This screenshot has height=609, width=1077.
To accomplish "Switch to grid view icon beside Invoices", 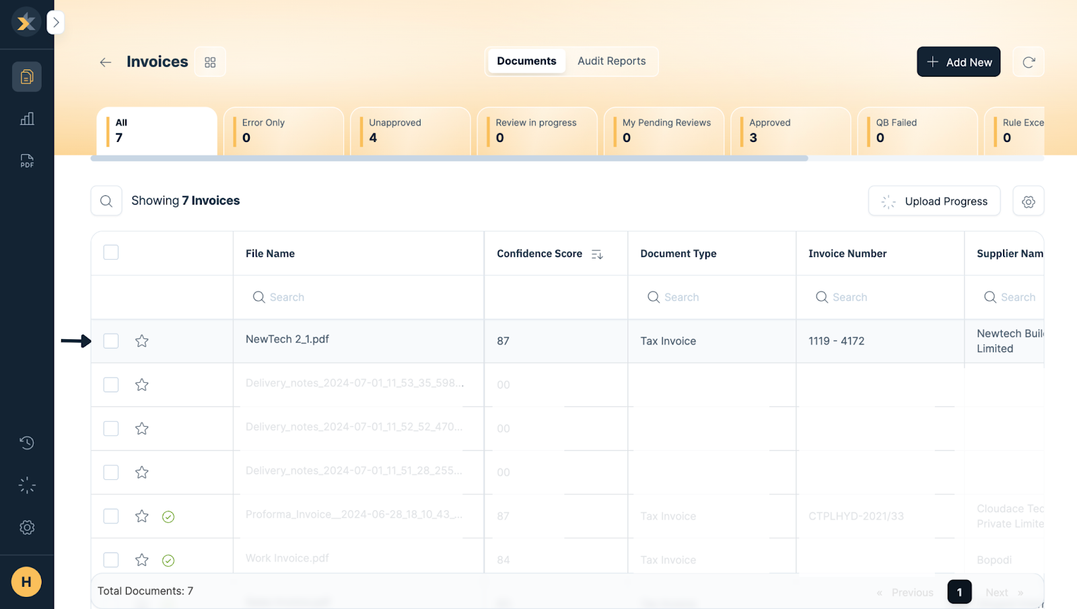I will click(x=210, y=62).
